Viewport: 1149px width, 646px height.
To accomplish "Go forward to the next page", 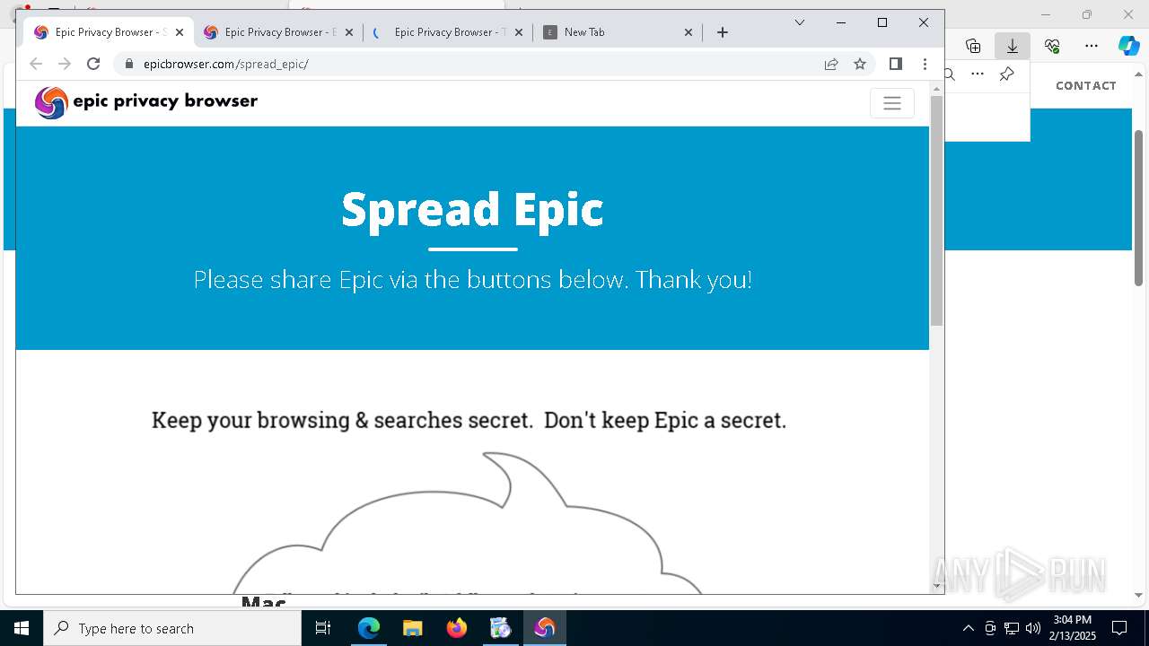I will [65, 64].
